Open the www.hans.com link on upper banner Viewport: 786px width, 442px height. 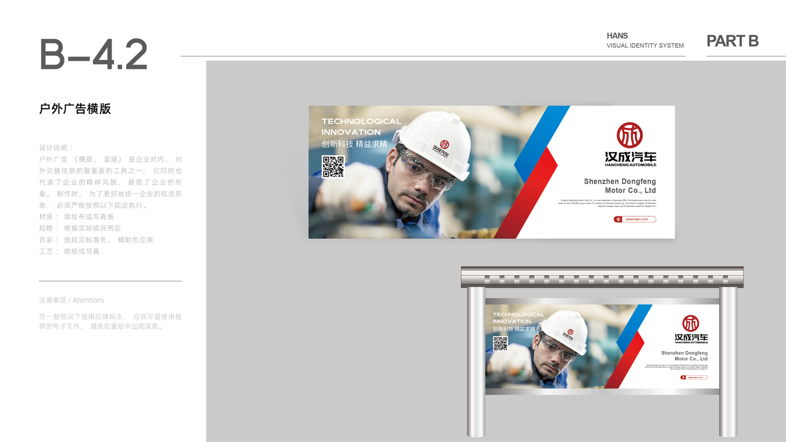[x=635, y=219]
